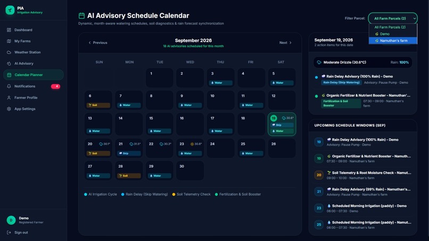Click Soil Telemetry Check legend dot
429x241 pixels.
point(174,195)
